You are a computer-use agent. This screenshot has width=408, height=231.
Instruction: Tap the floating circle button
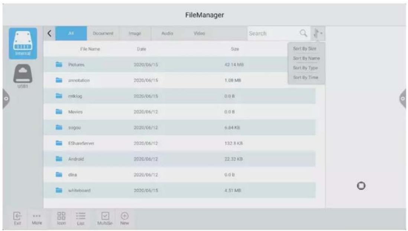point(361,186)
